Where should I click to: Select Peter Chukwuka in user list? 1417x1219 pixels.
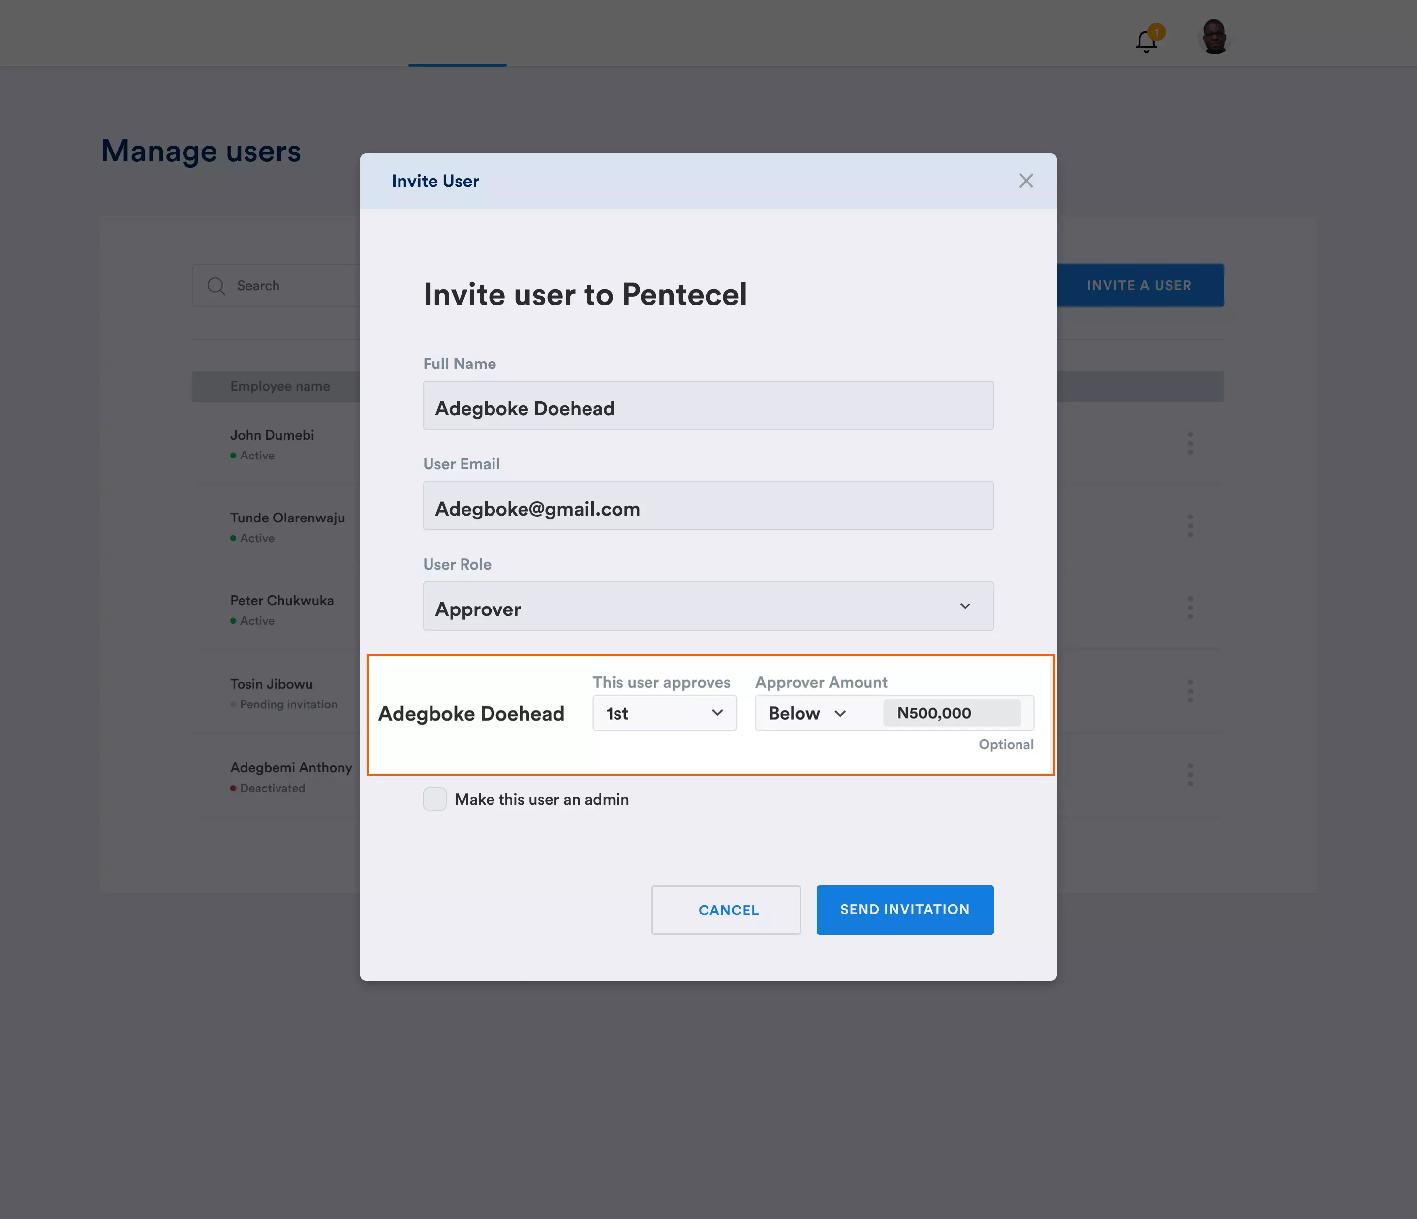coord(282,600)
